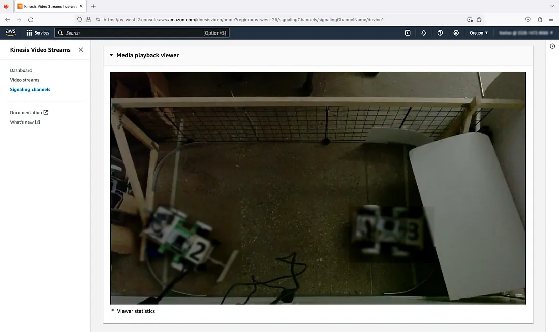559x332 pixels.
Task: Open the AWS support help icon
Action: pos(440,33)
